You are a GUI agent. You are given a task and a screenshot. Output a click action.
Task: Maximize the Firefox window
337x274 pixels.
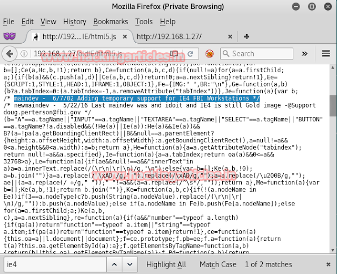[312, 7]
